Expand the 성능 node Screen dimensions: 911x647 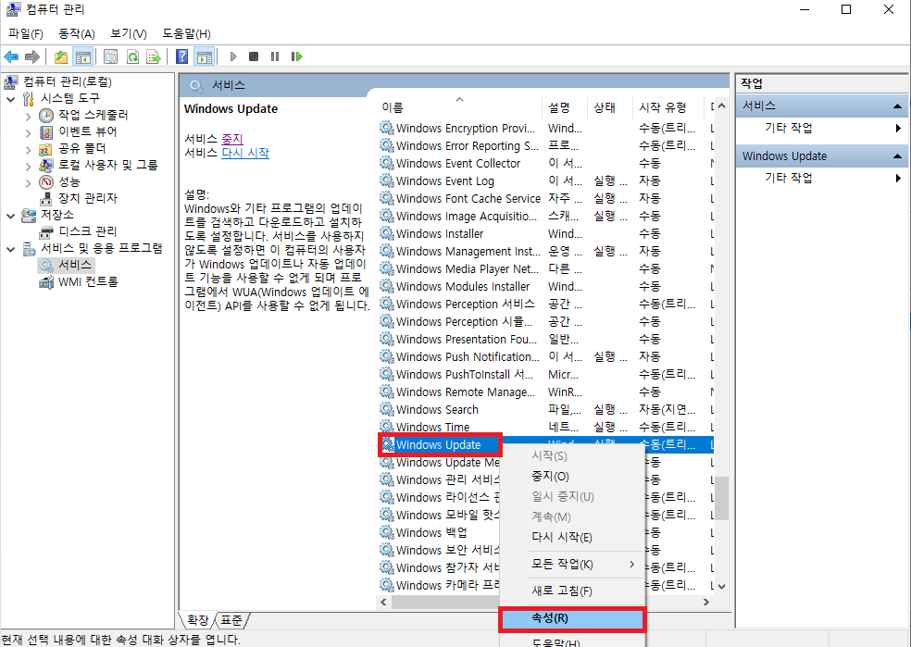pyautogui.click(x=29, y=183)
